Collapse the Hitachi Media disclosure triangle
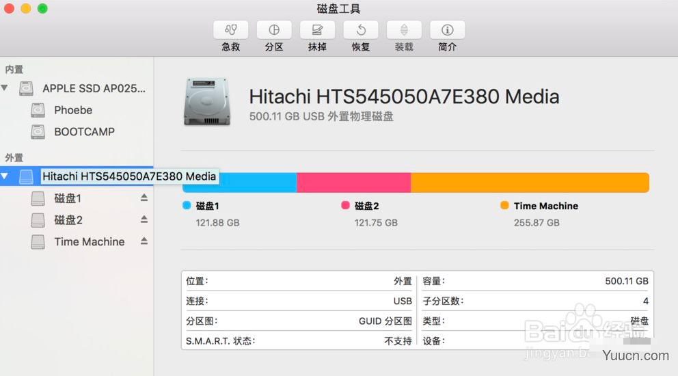Viewport: 678px width, 376px height. [x=5, y=176]
